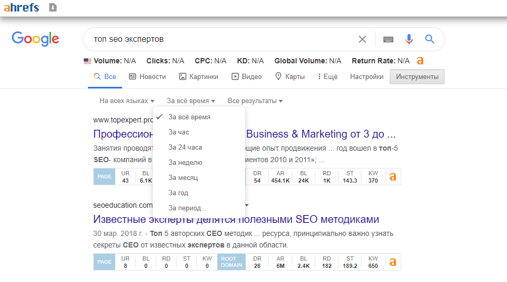This screenshot has width=507, height=282.
Task: Click AR 6M metric for seoeducation
Action: tap(280, 262)
